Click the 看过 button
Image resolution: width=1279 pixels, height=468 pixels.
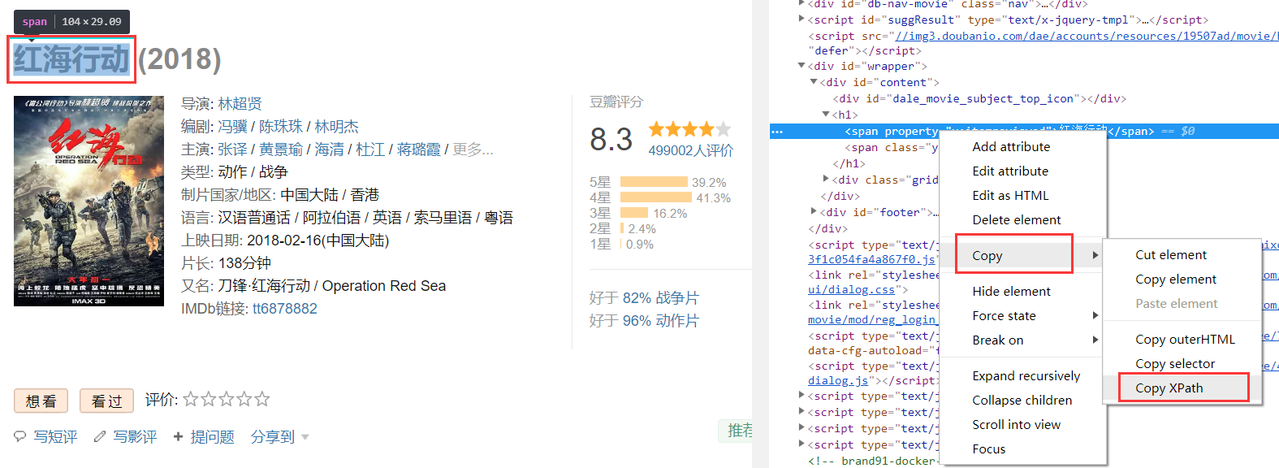(107, 401)
